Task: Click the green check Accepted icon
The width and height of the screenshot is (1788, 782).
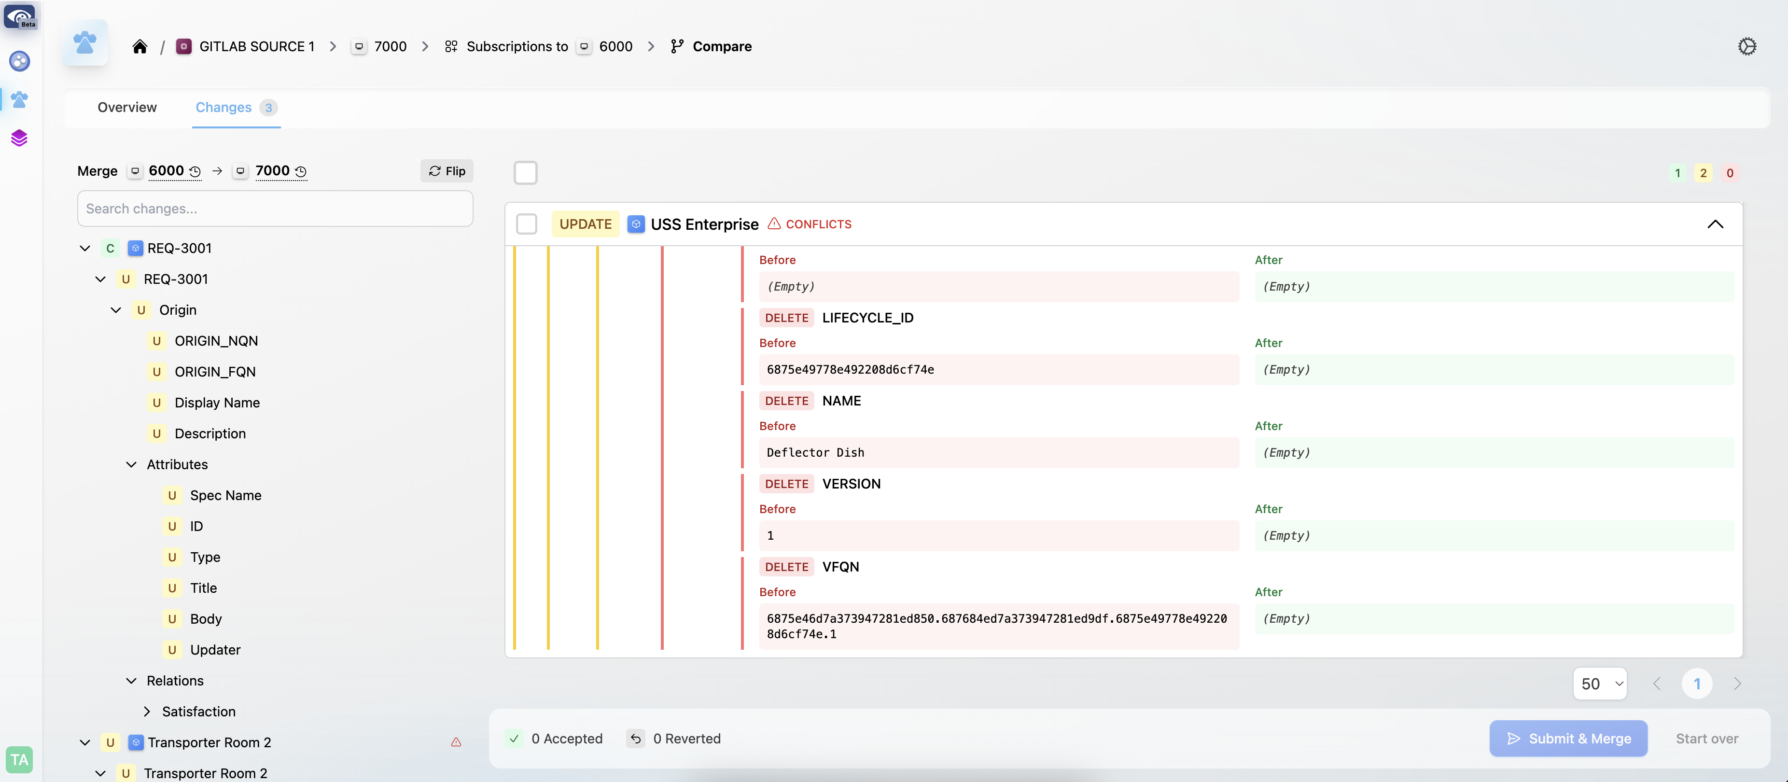Action: point(514,739)
